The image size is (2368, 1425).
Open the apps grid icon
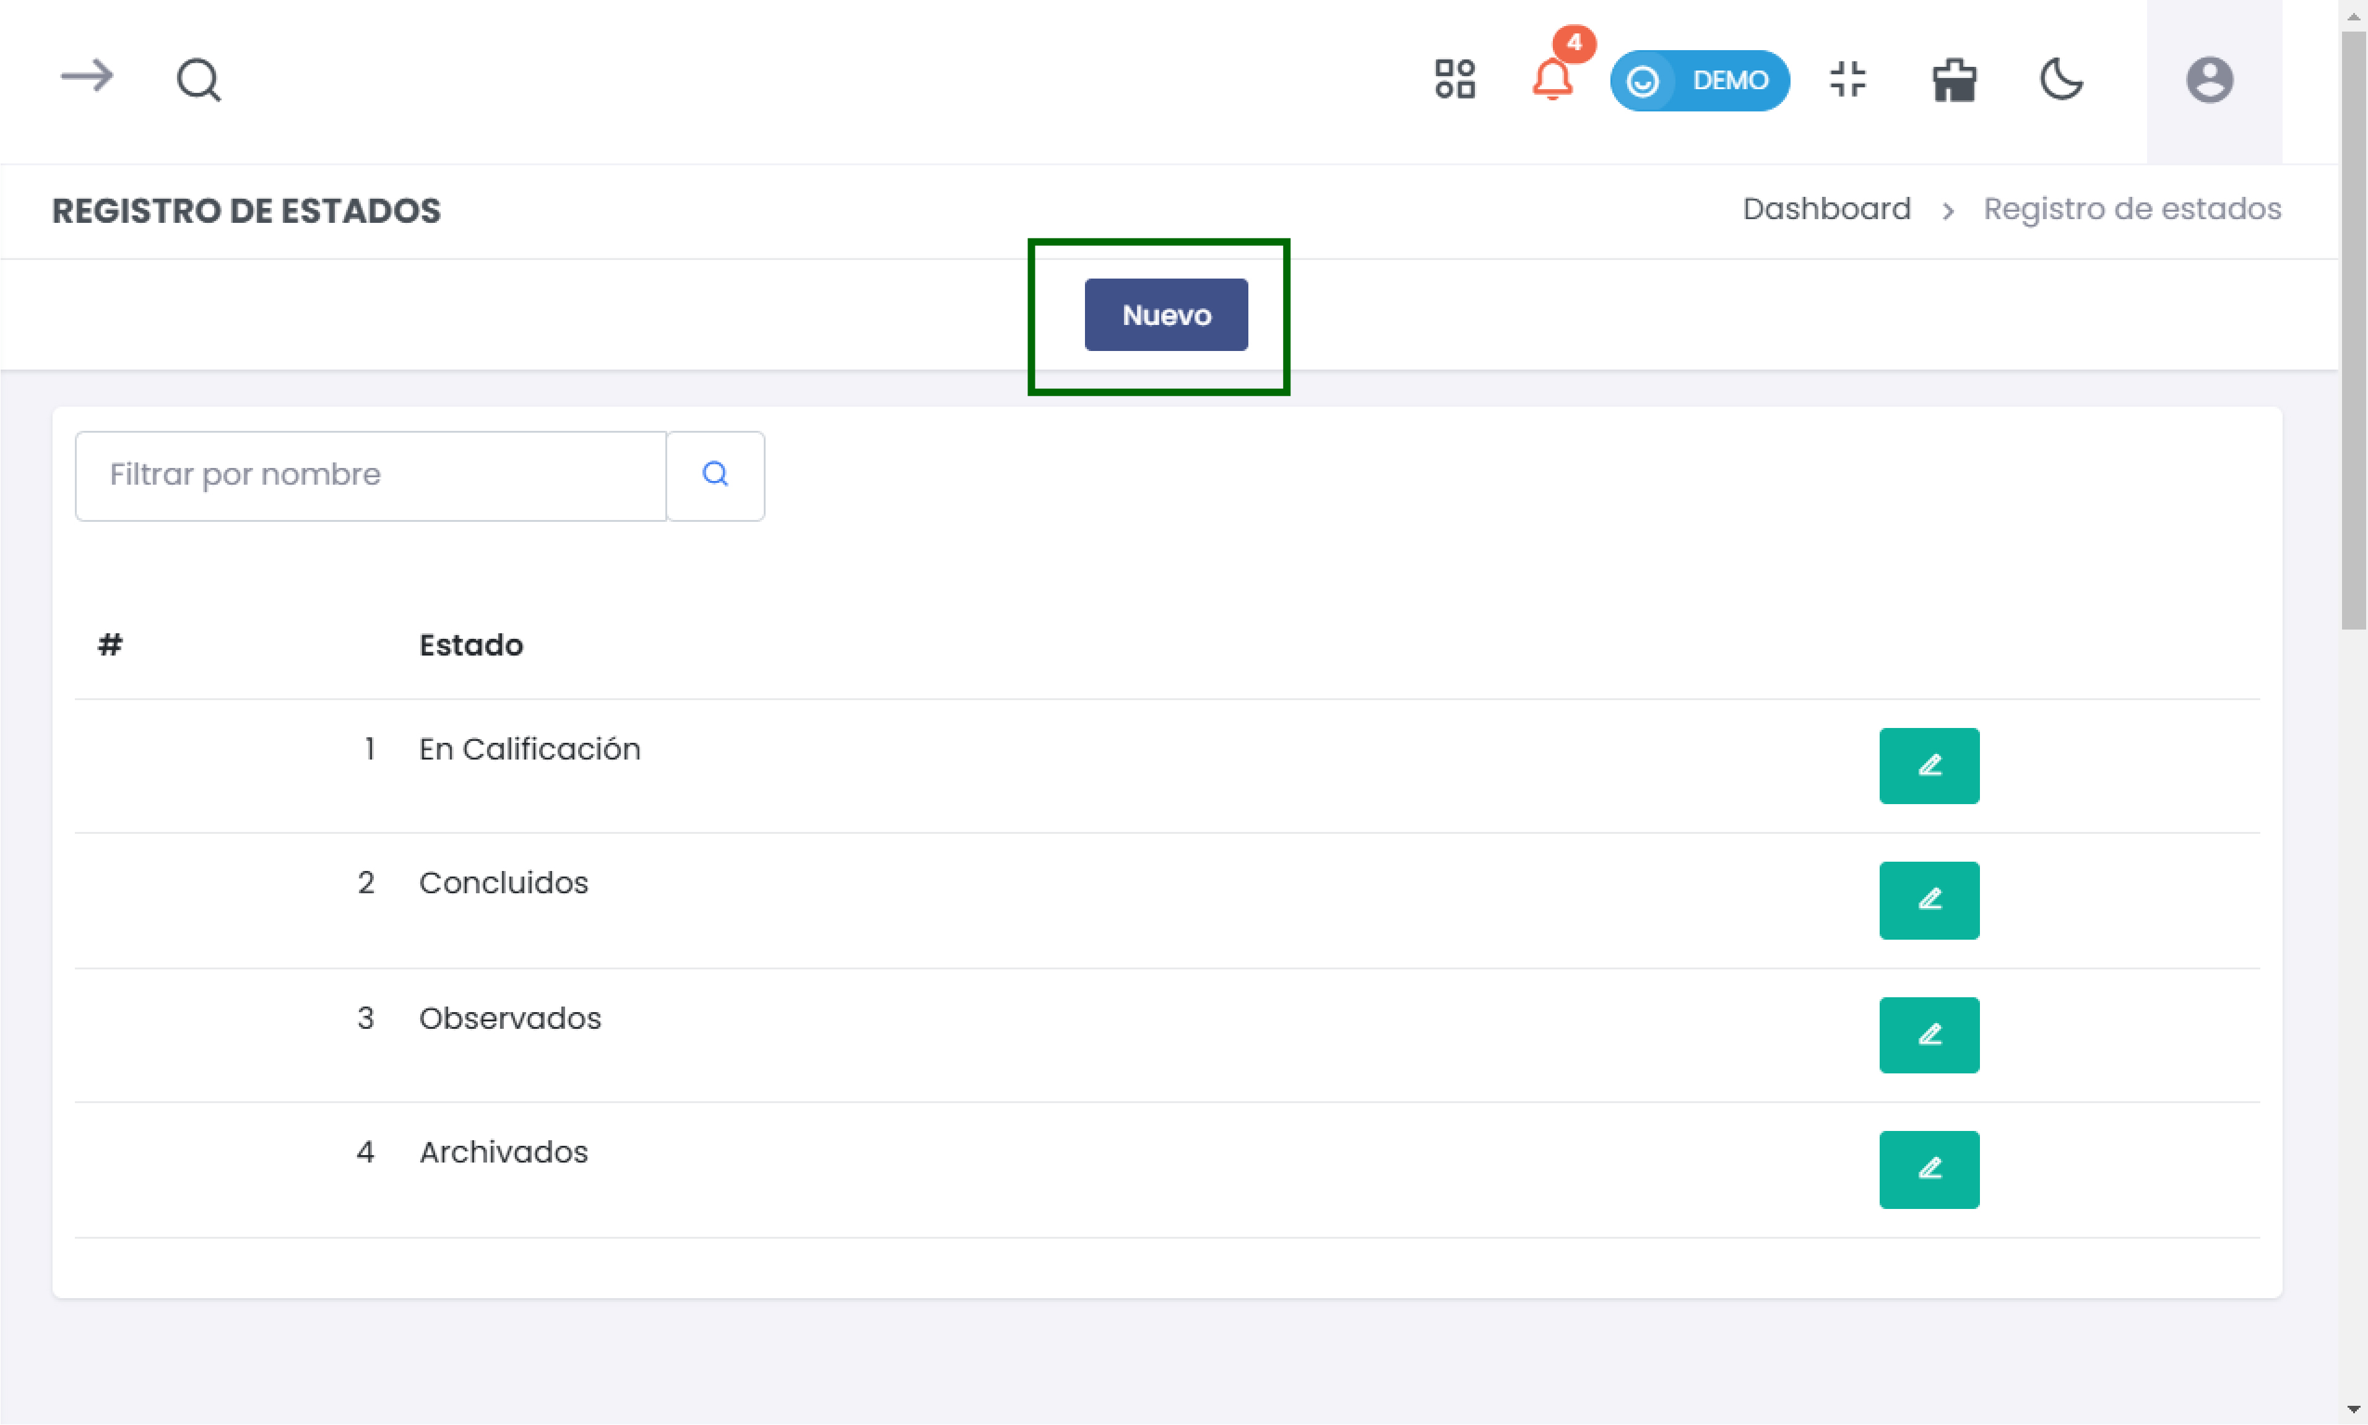click(x=1454, y=79)
